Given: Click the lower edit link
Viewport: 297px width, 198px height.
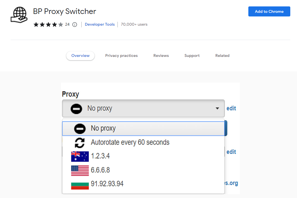Looking at the screenshot, I should point(231,152).
